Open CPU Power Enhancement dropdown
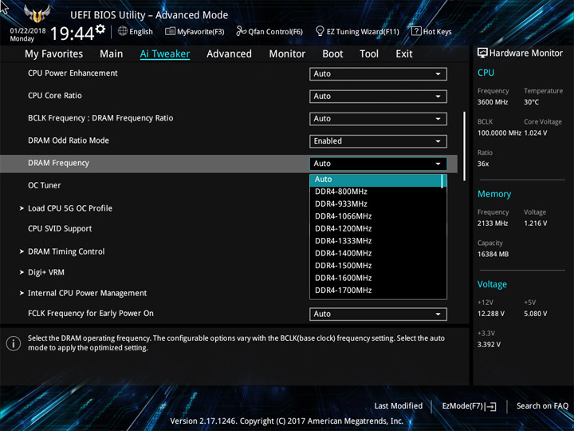The width and height of the screenshot is (574, 431). click(x=378, y=73)
